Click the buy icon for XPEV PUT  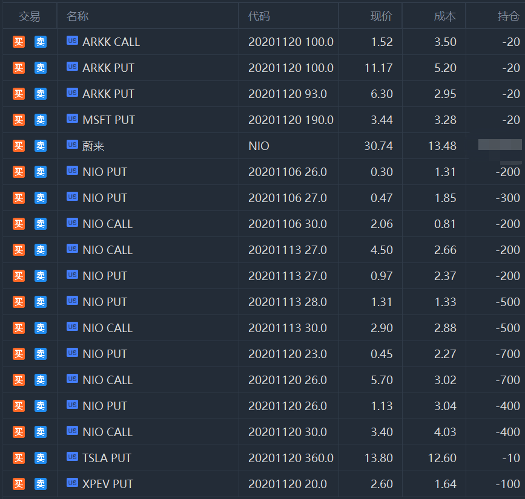coord(19,484)
